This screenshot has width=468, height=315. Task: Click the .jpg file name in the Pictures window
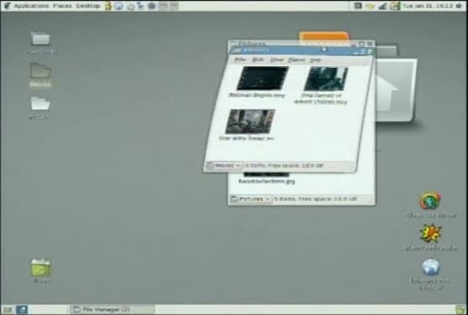[267, 181]
